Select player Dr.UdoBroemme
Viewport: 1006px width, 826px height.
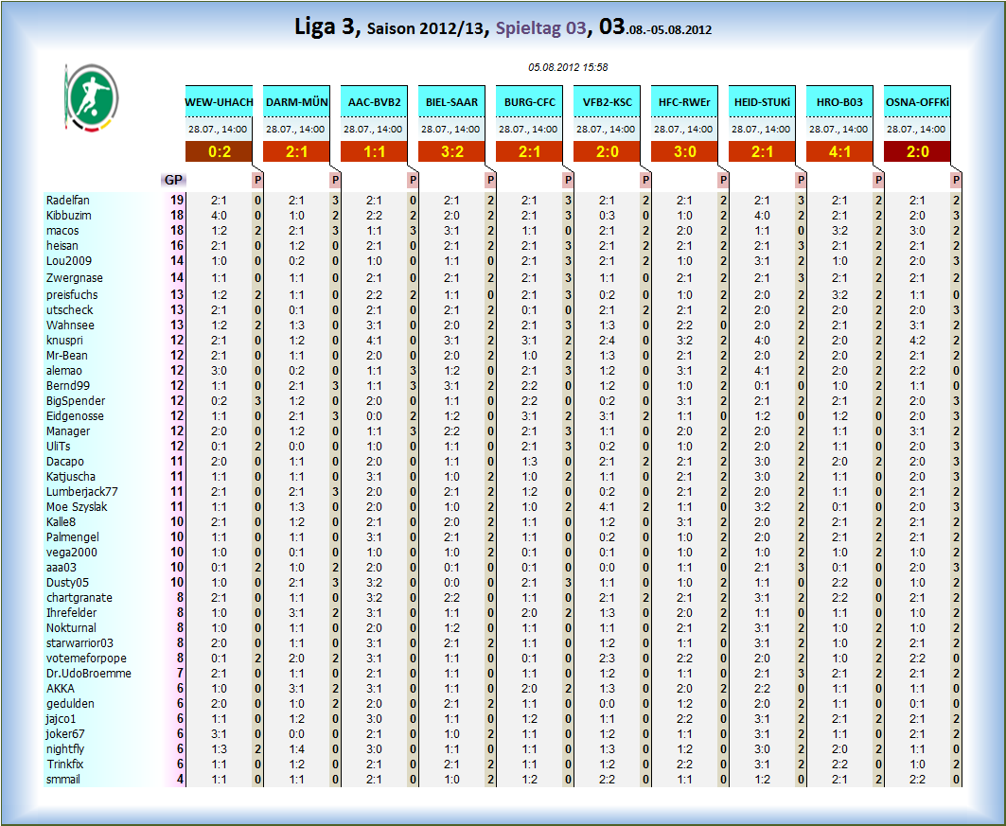[x=89, y=674]
